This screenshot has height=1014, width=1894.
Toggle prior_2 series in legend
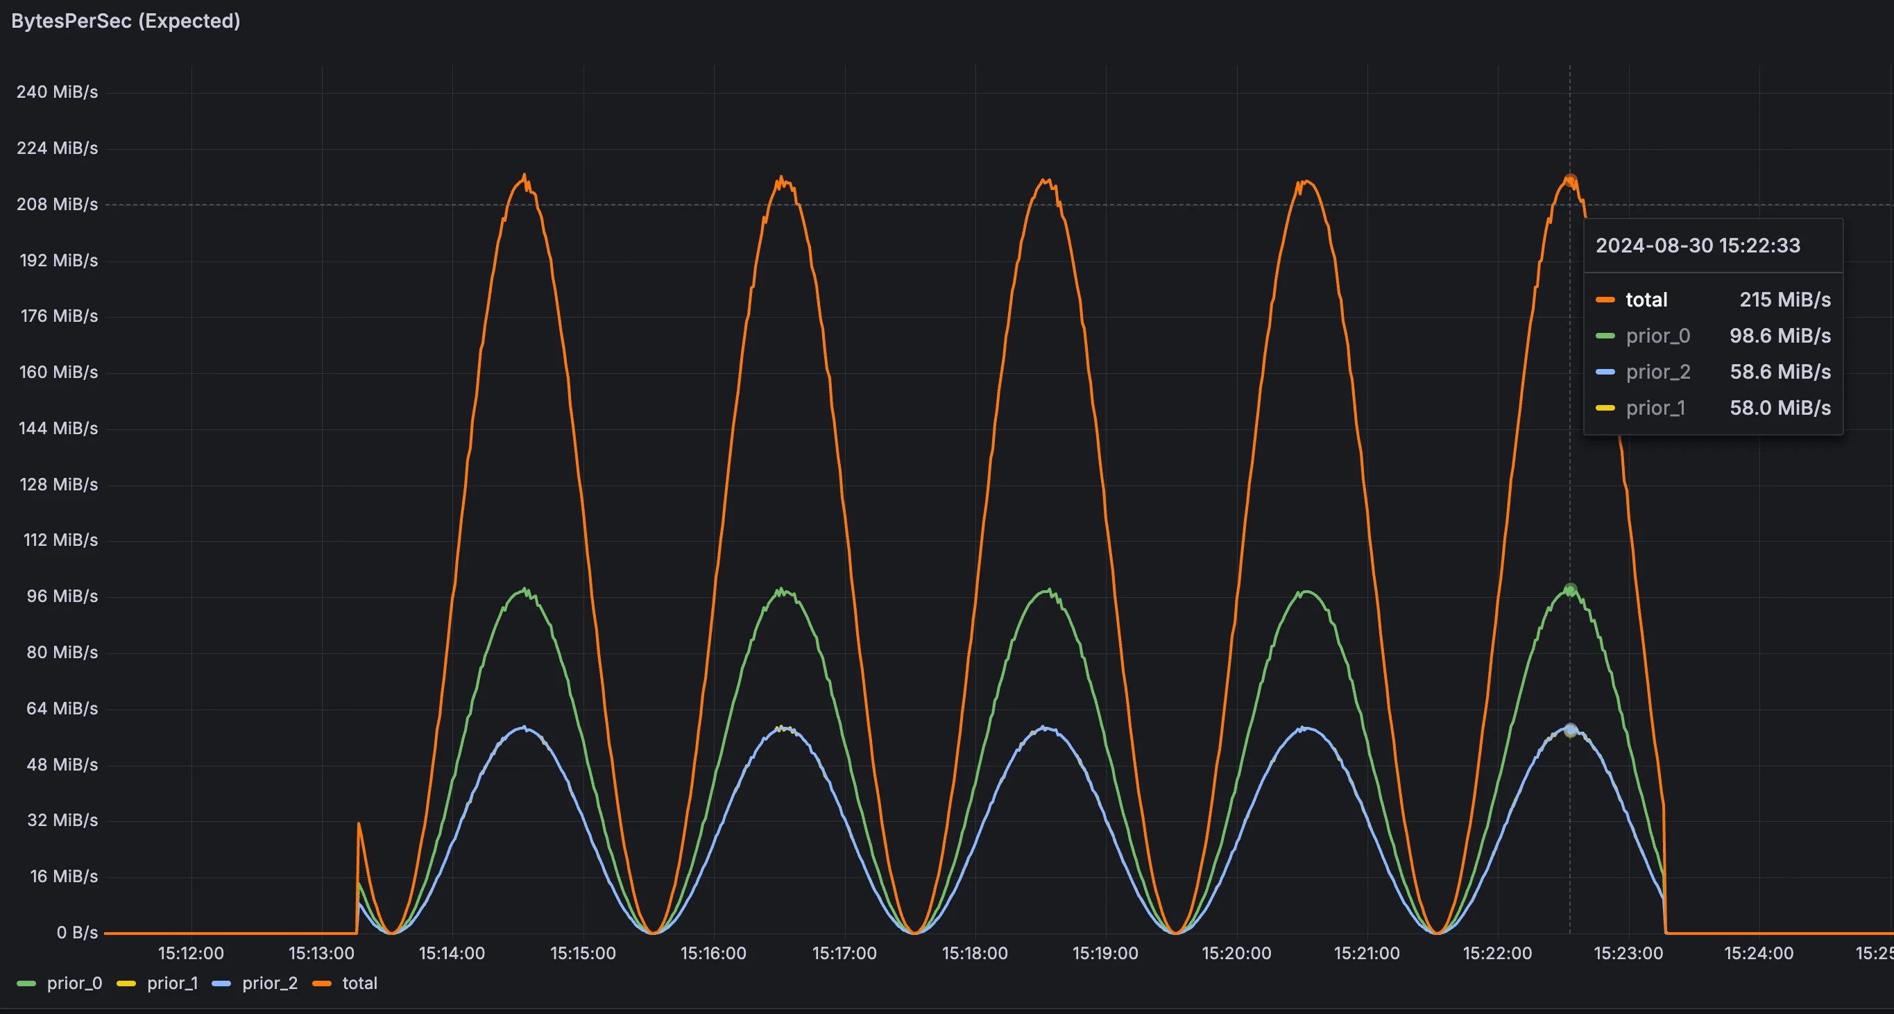[x=270, y=983]
